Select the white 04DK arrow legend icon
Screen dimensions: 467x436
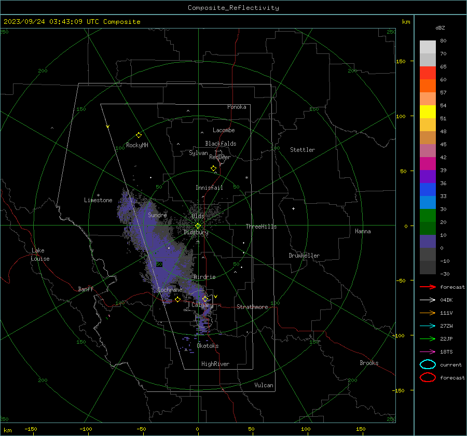(428, 300)
